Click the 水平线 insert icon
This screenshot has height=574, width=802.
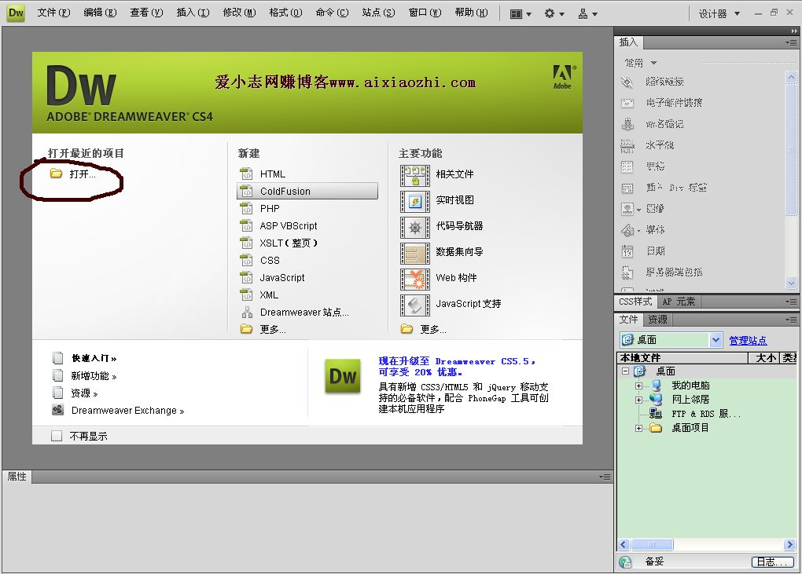tap(627, 145)
